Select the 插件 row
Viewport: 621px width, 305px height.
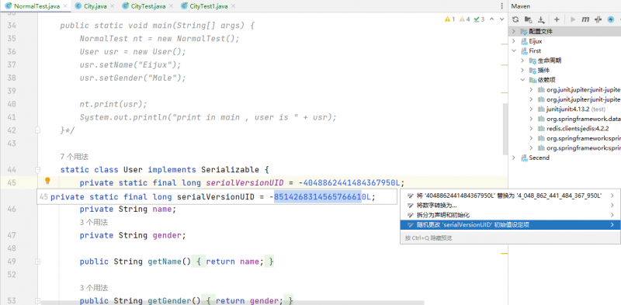click(x=565, y=70)
